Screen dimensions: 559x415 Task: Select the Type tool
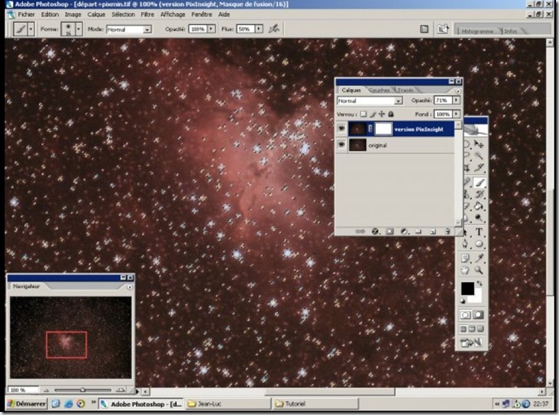click(x=479, y=232)
